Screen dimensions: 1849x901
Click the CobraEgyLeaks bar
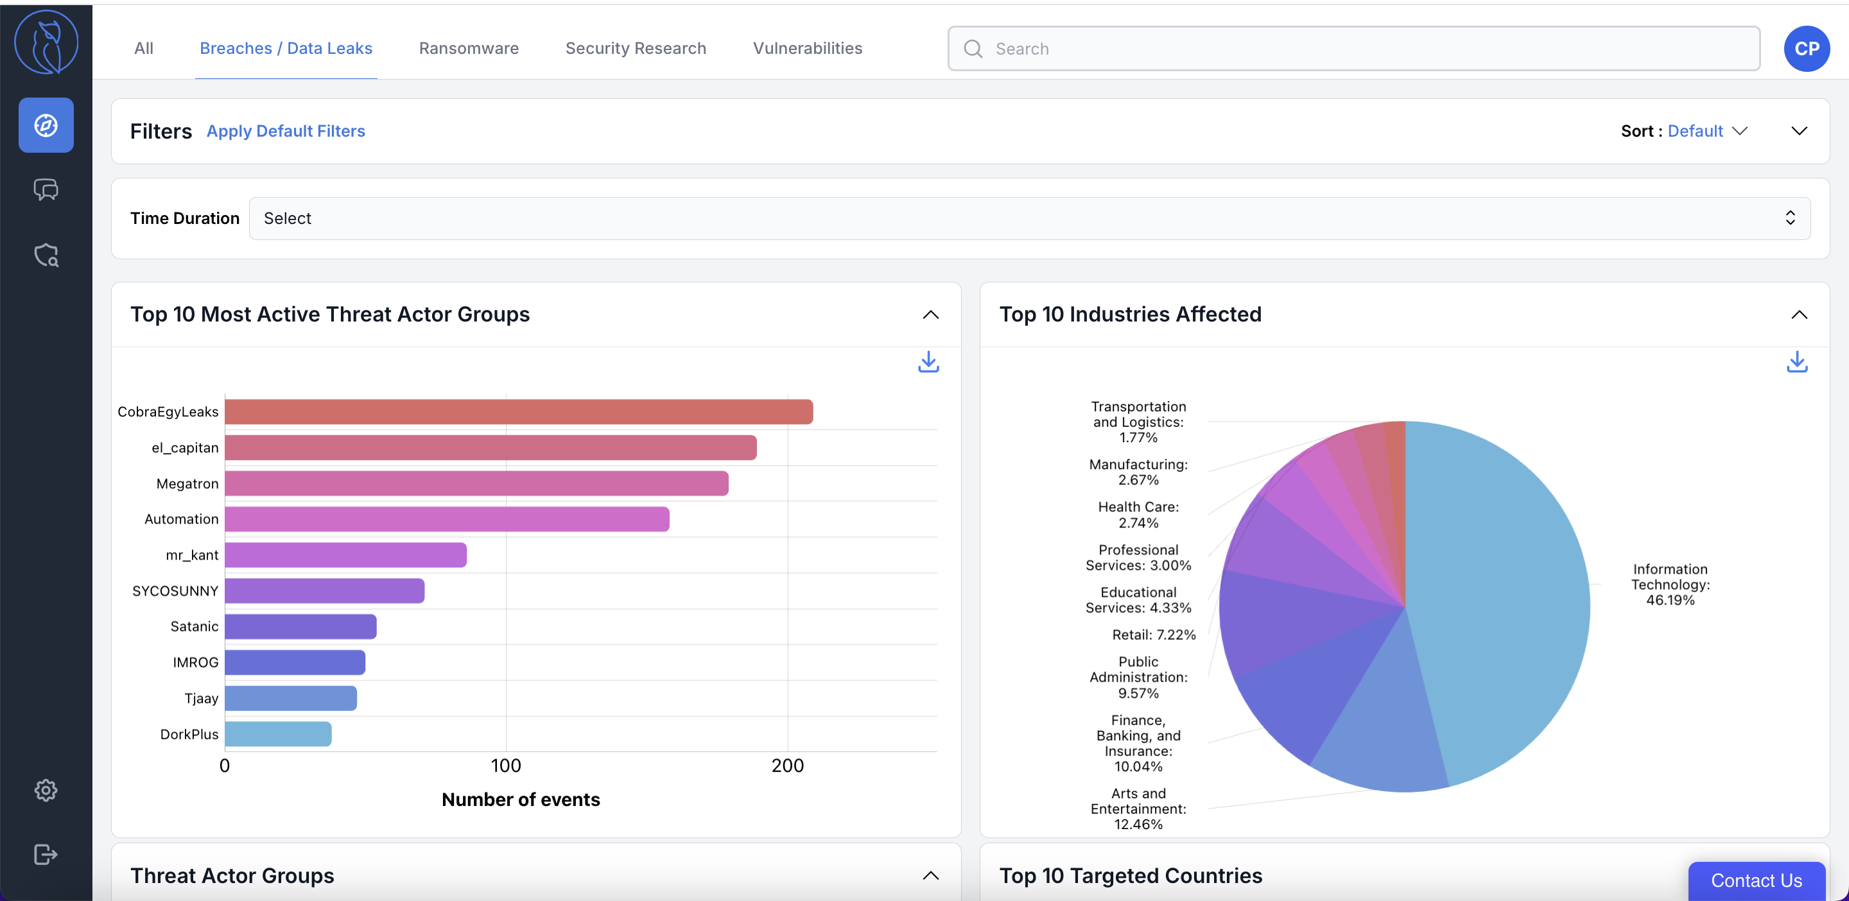[519, 412]
